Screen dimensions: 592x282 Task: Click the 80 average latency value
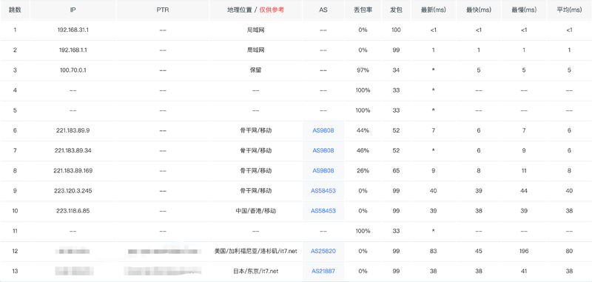[569, 251]
